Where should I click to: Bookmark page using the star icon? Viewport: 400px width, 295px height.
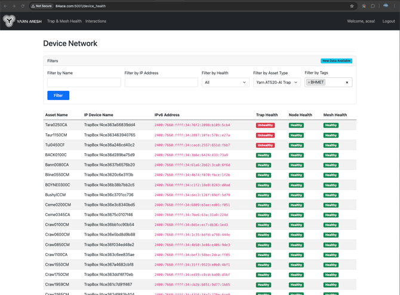(x=352, y=6)
